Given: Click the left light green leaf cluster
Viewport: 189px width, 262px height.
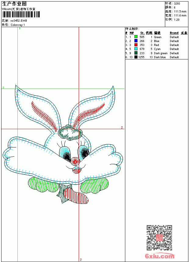Looking at the screenshot, I should pyautogui.click(x=43, y=185).
